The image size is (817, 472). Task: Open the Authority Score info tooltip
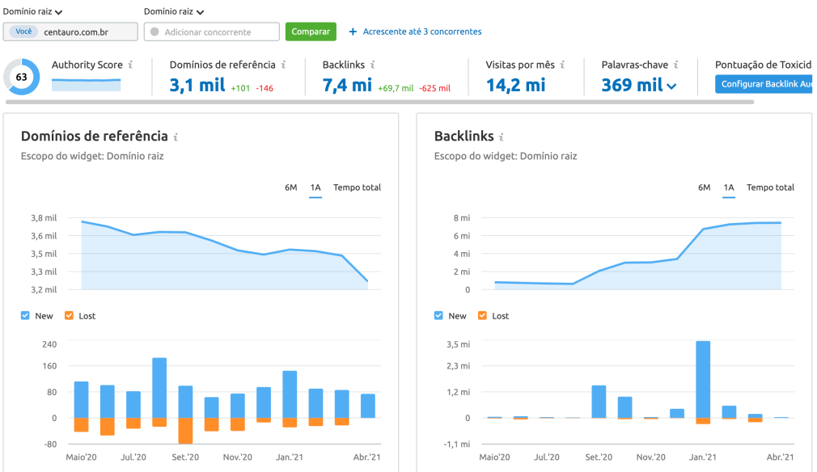129,64
